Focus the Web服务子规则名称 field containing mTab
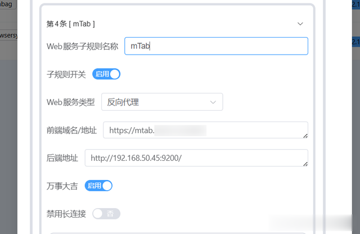 click(x=216, y=46)
